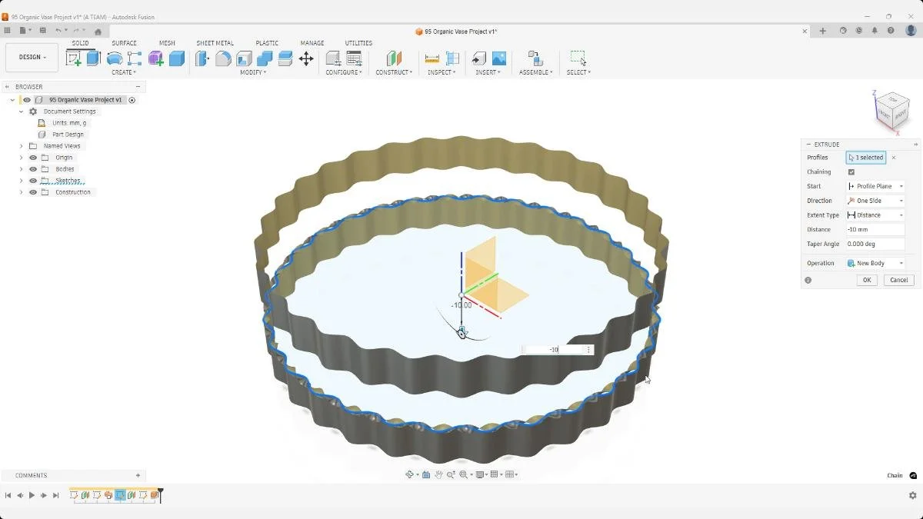The image size is (923, 519).
Task: Select the Move/Copy tool
Action: [x=306, y=58]
